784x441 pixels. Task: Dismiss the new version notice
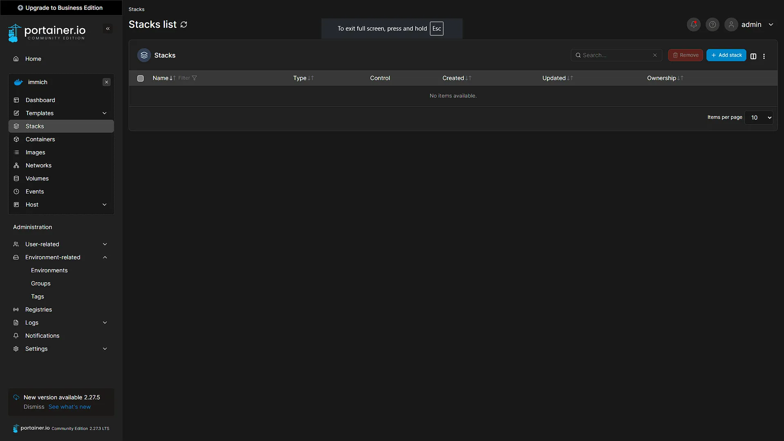tap(34, 407)
